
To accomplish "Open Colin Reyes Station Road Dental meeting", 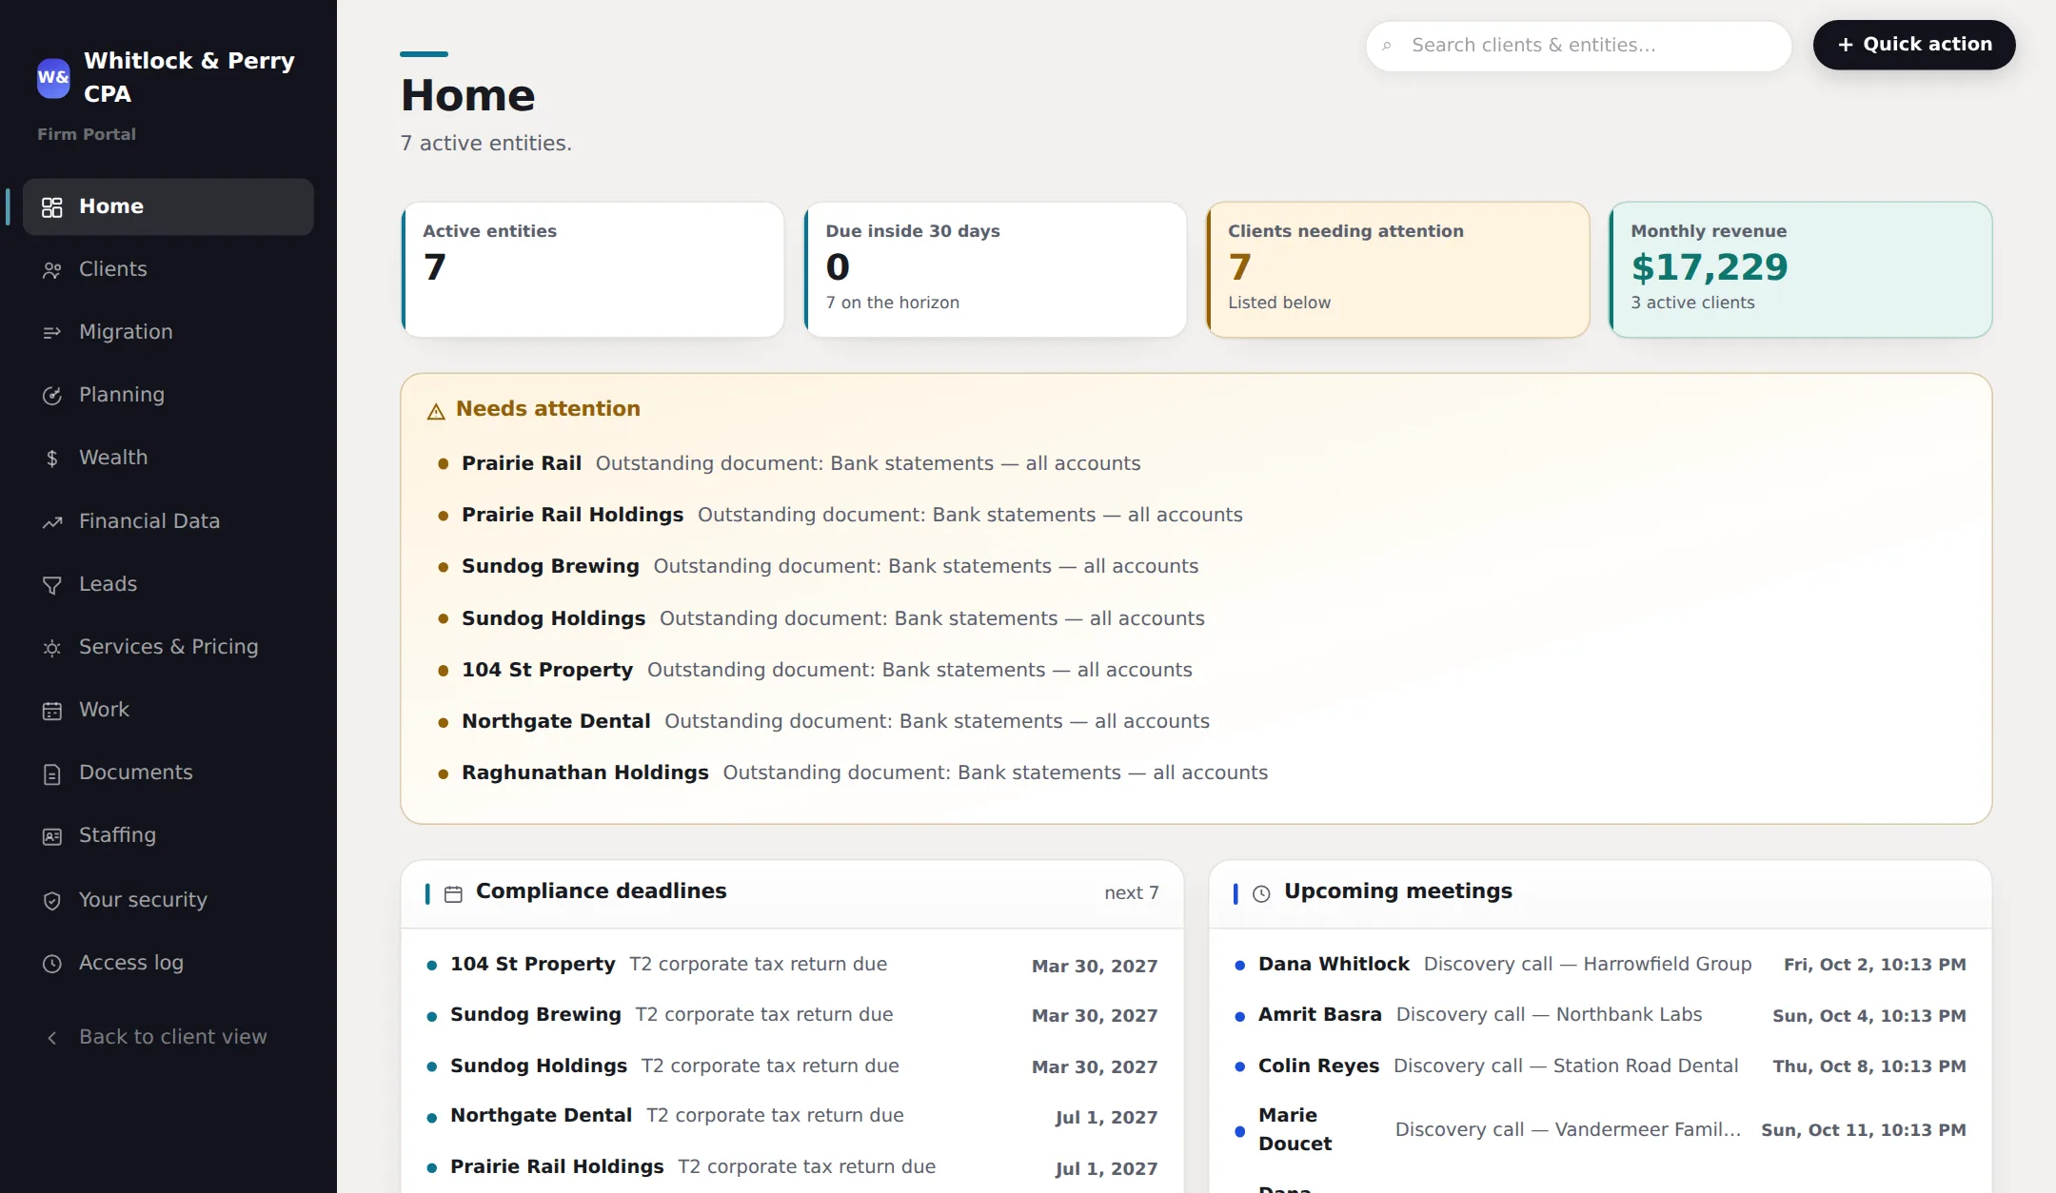I will 1600,1066.
